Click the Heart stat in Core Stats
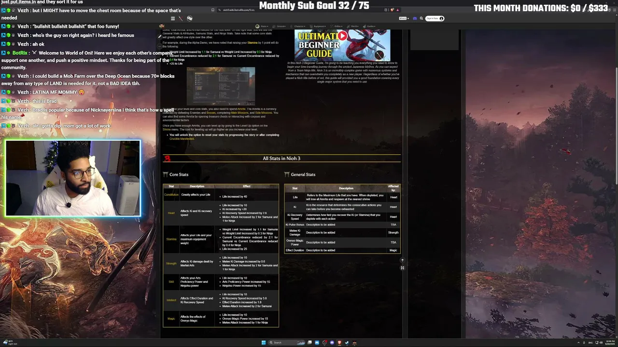Viewport: 618px width, 347px height. click(171, 213)
